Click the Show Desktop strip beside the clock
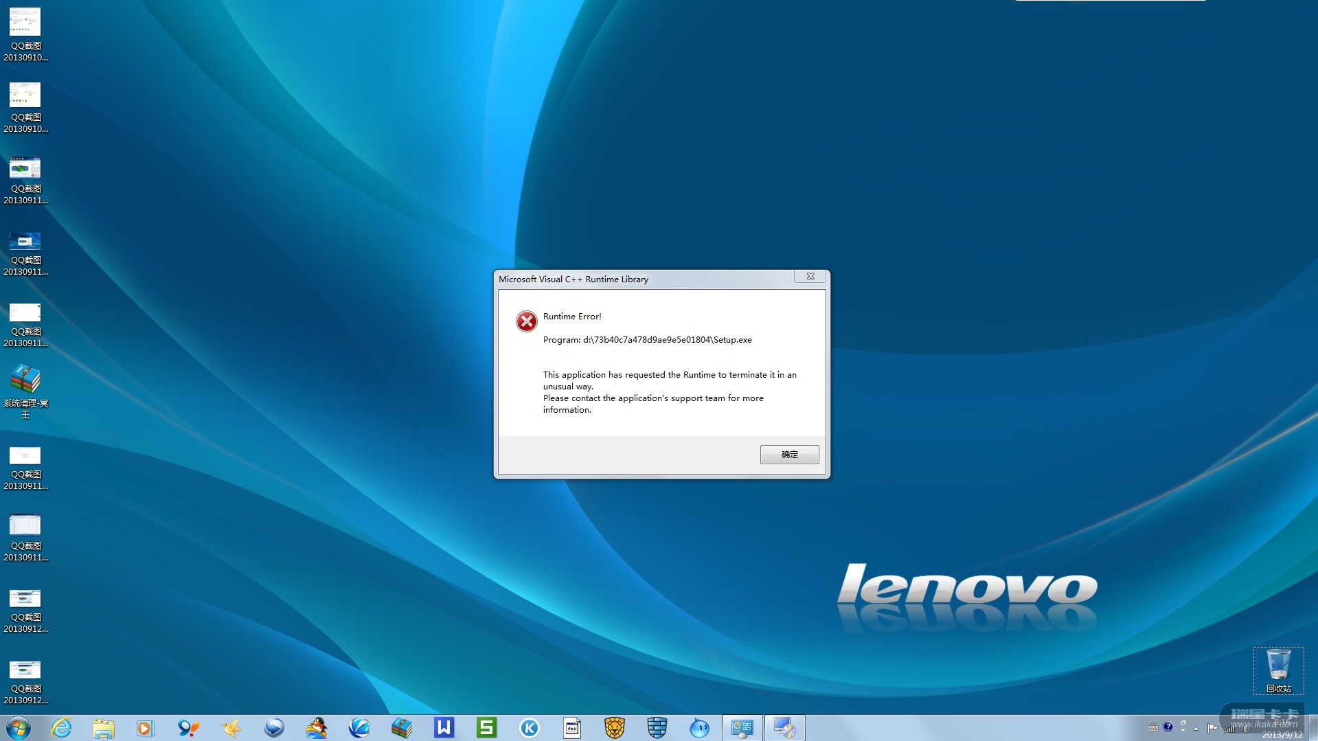 pos(1313,728)
